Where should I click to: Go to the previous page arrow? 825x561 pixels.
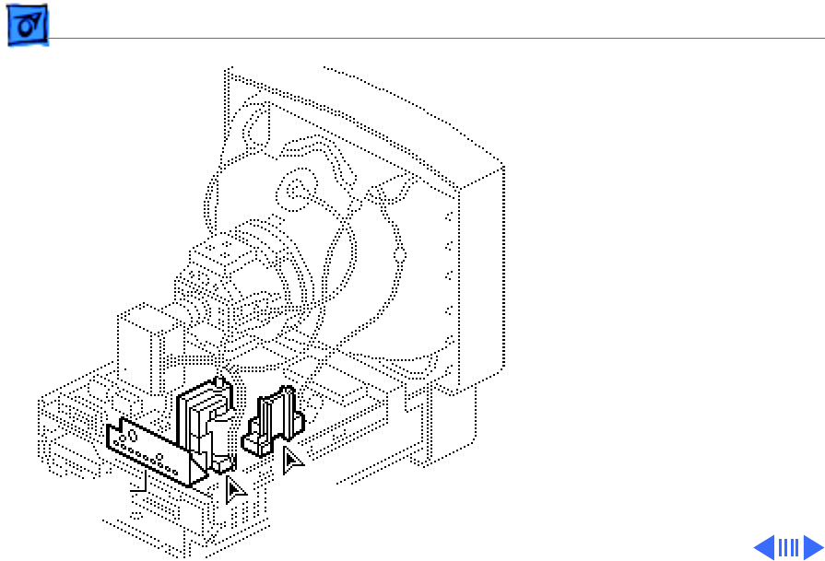tap(764, 547)
